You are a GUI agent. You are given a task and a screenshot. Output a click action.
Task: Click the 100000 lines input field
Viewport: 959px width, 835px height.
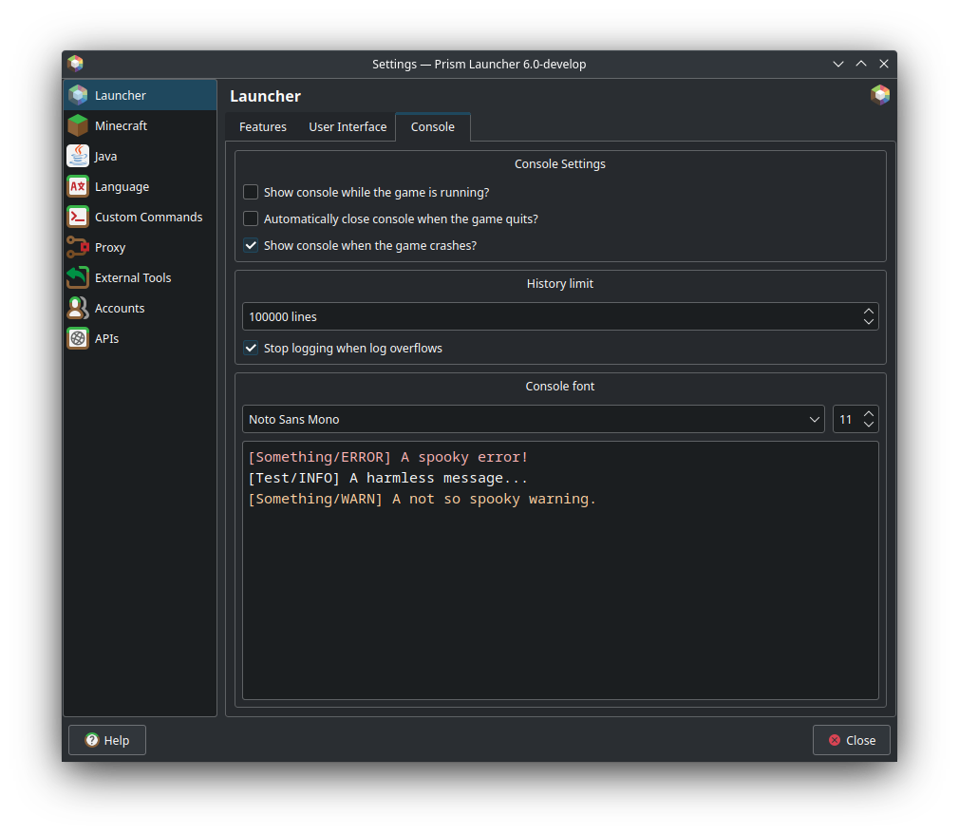coord(551,316)
